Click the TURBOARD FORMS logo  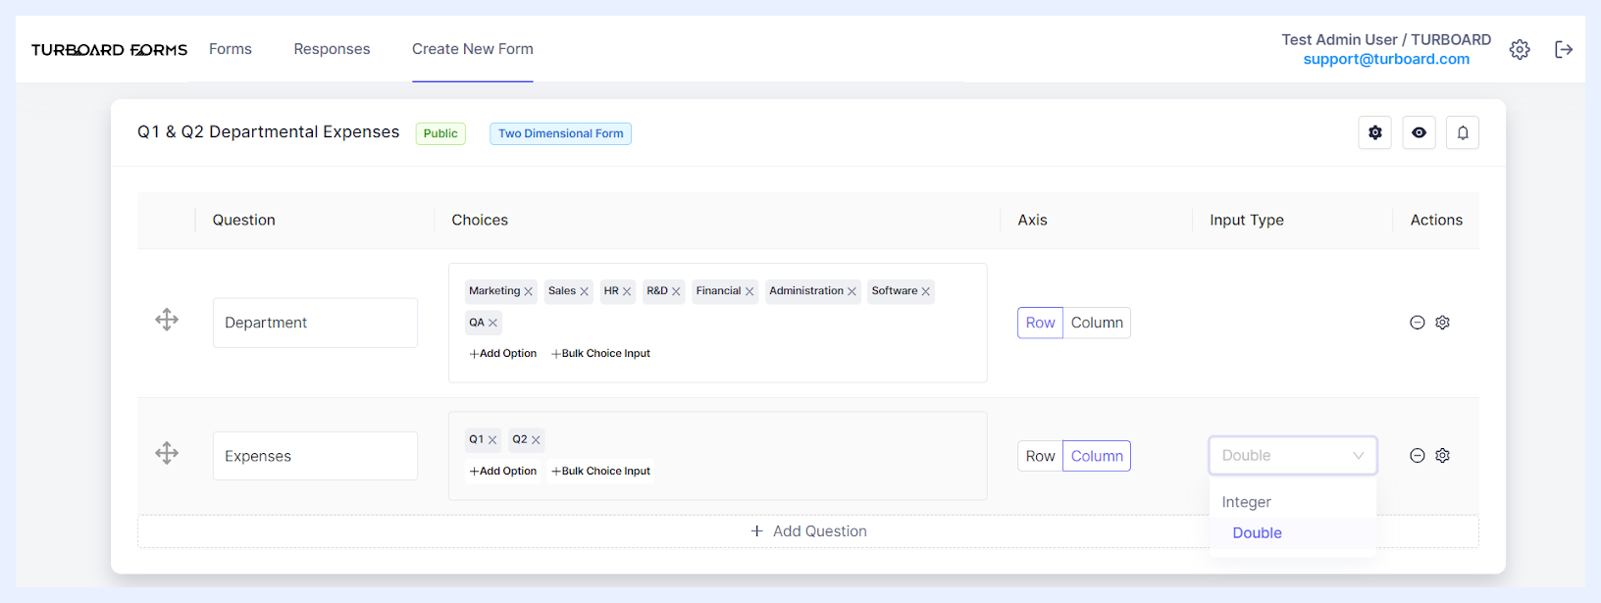coord(109,50)
